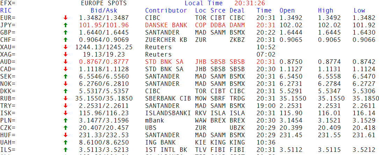Click the red down arrow for RUB=
Image resolution: width=379 pixels, height=155 pixels.
66,98
